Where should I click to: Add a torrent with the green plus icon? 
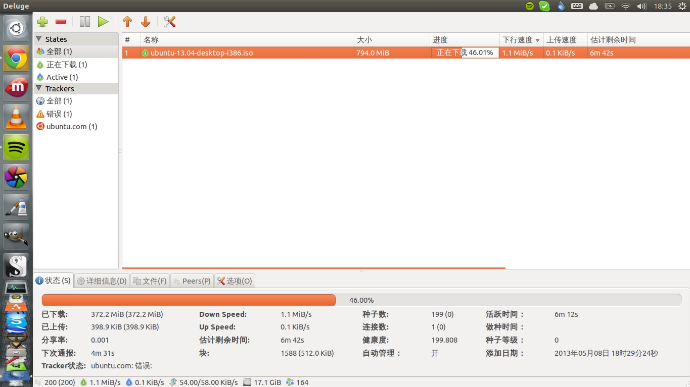pos(42,22)
